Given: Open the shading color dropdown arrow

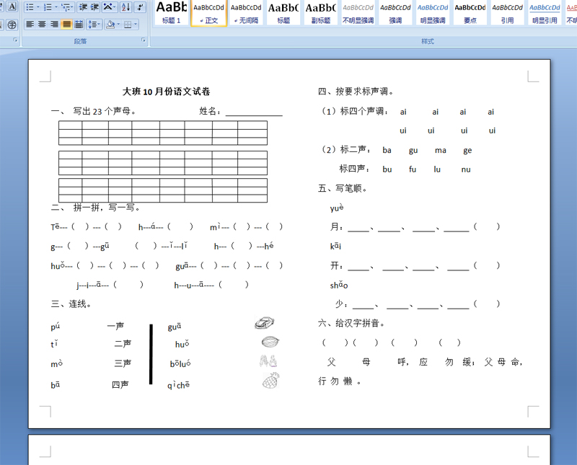Looking at the screenshot, I should pos(118,25).
